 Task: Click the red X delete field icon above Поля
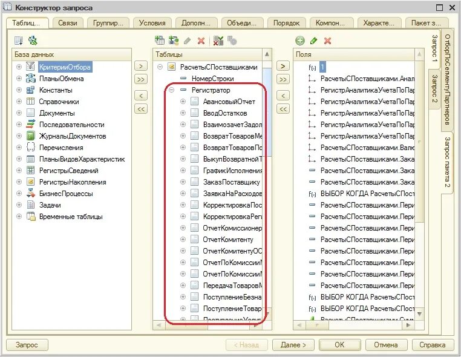(x=327, y=41)
